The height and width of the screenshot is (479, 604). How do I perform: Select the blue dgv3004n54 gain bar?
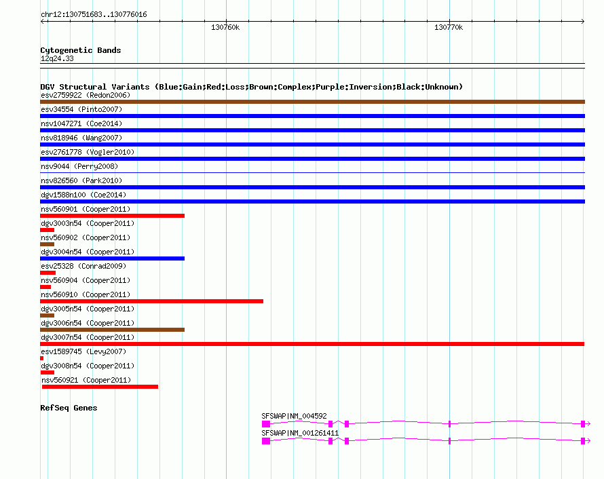tap(112, 258)
